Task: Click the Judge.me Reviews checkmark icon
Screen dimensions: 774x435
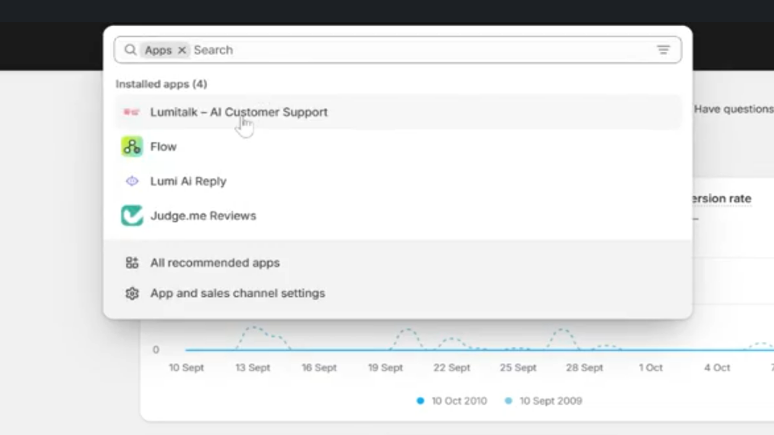Action: click(x=132, y=216)
